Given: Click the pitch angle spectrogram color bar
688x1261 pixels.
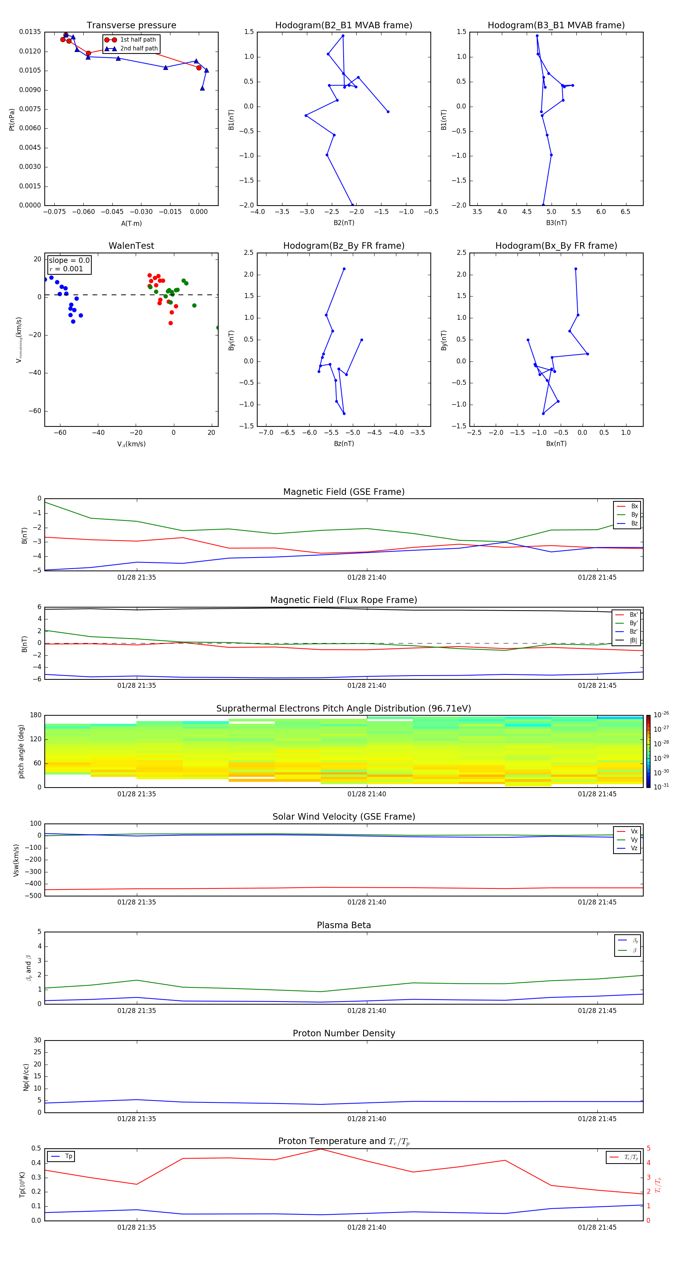Looking at the screenshot, I should click(648, 751).
